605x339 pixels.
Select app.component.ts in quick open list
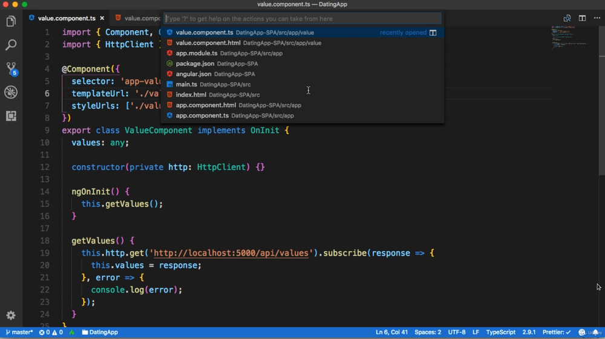(x=302, y=115)
